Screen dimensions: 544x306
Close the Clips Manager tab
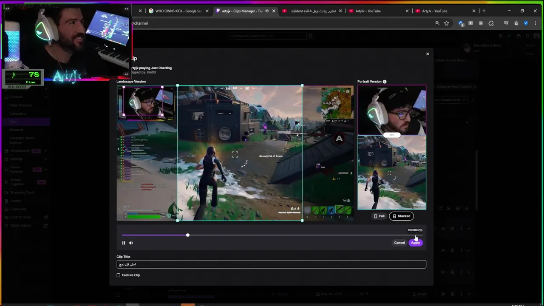tap(274, 11)
